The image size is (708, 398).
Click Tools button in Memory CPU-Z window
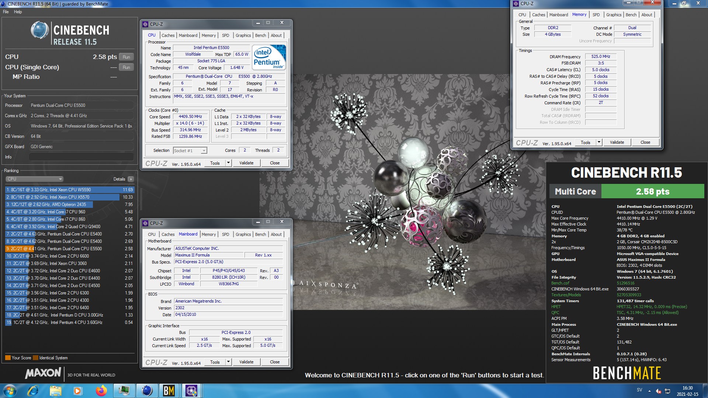point(586,142)
